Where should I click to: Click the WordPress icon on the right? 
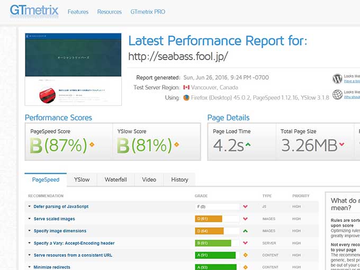pos(337,79)
